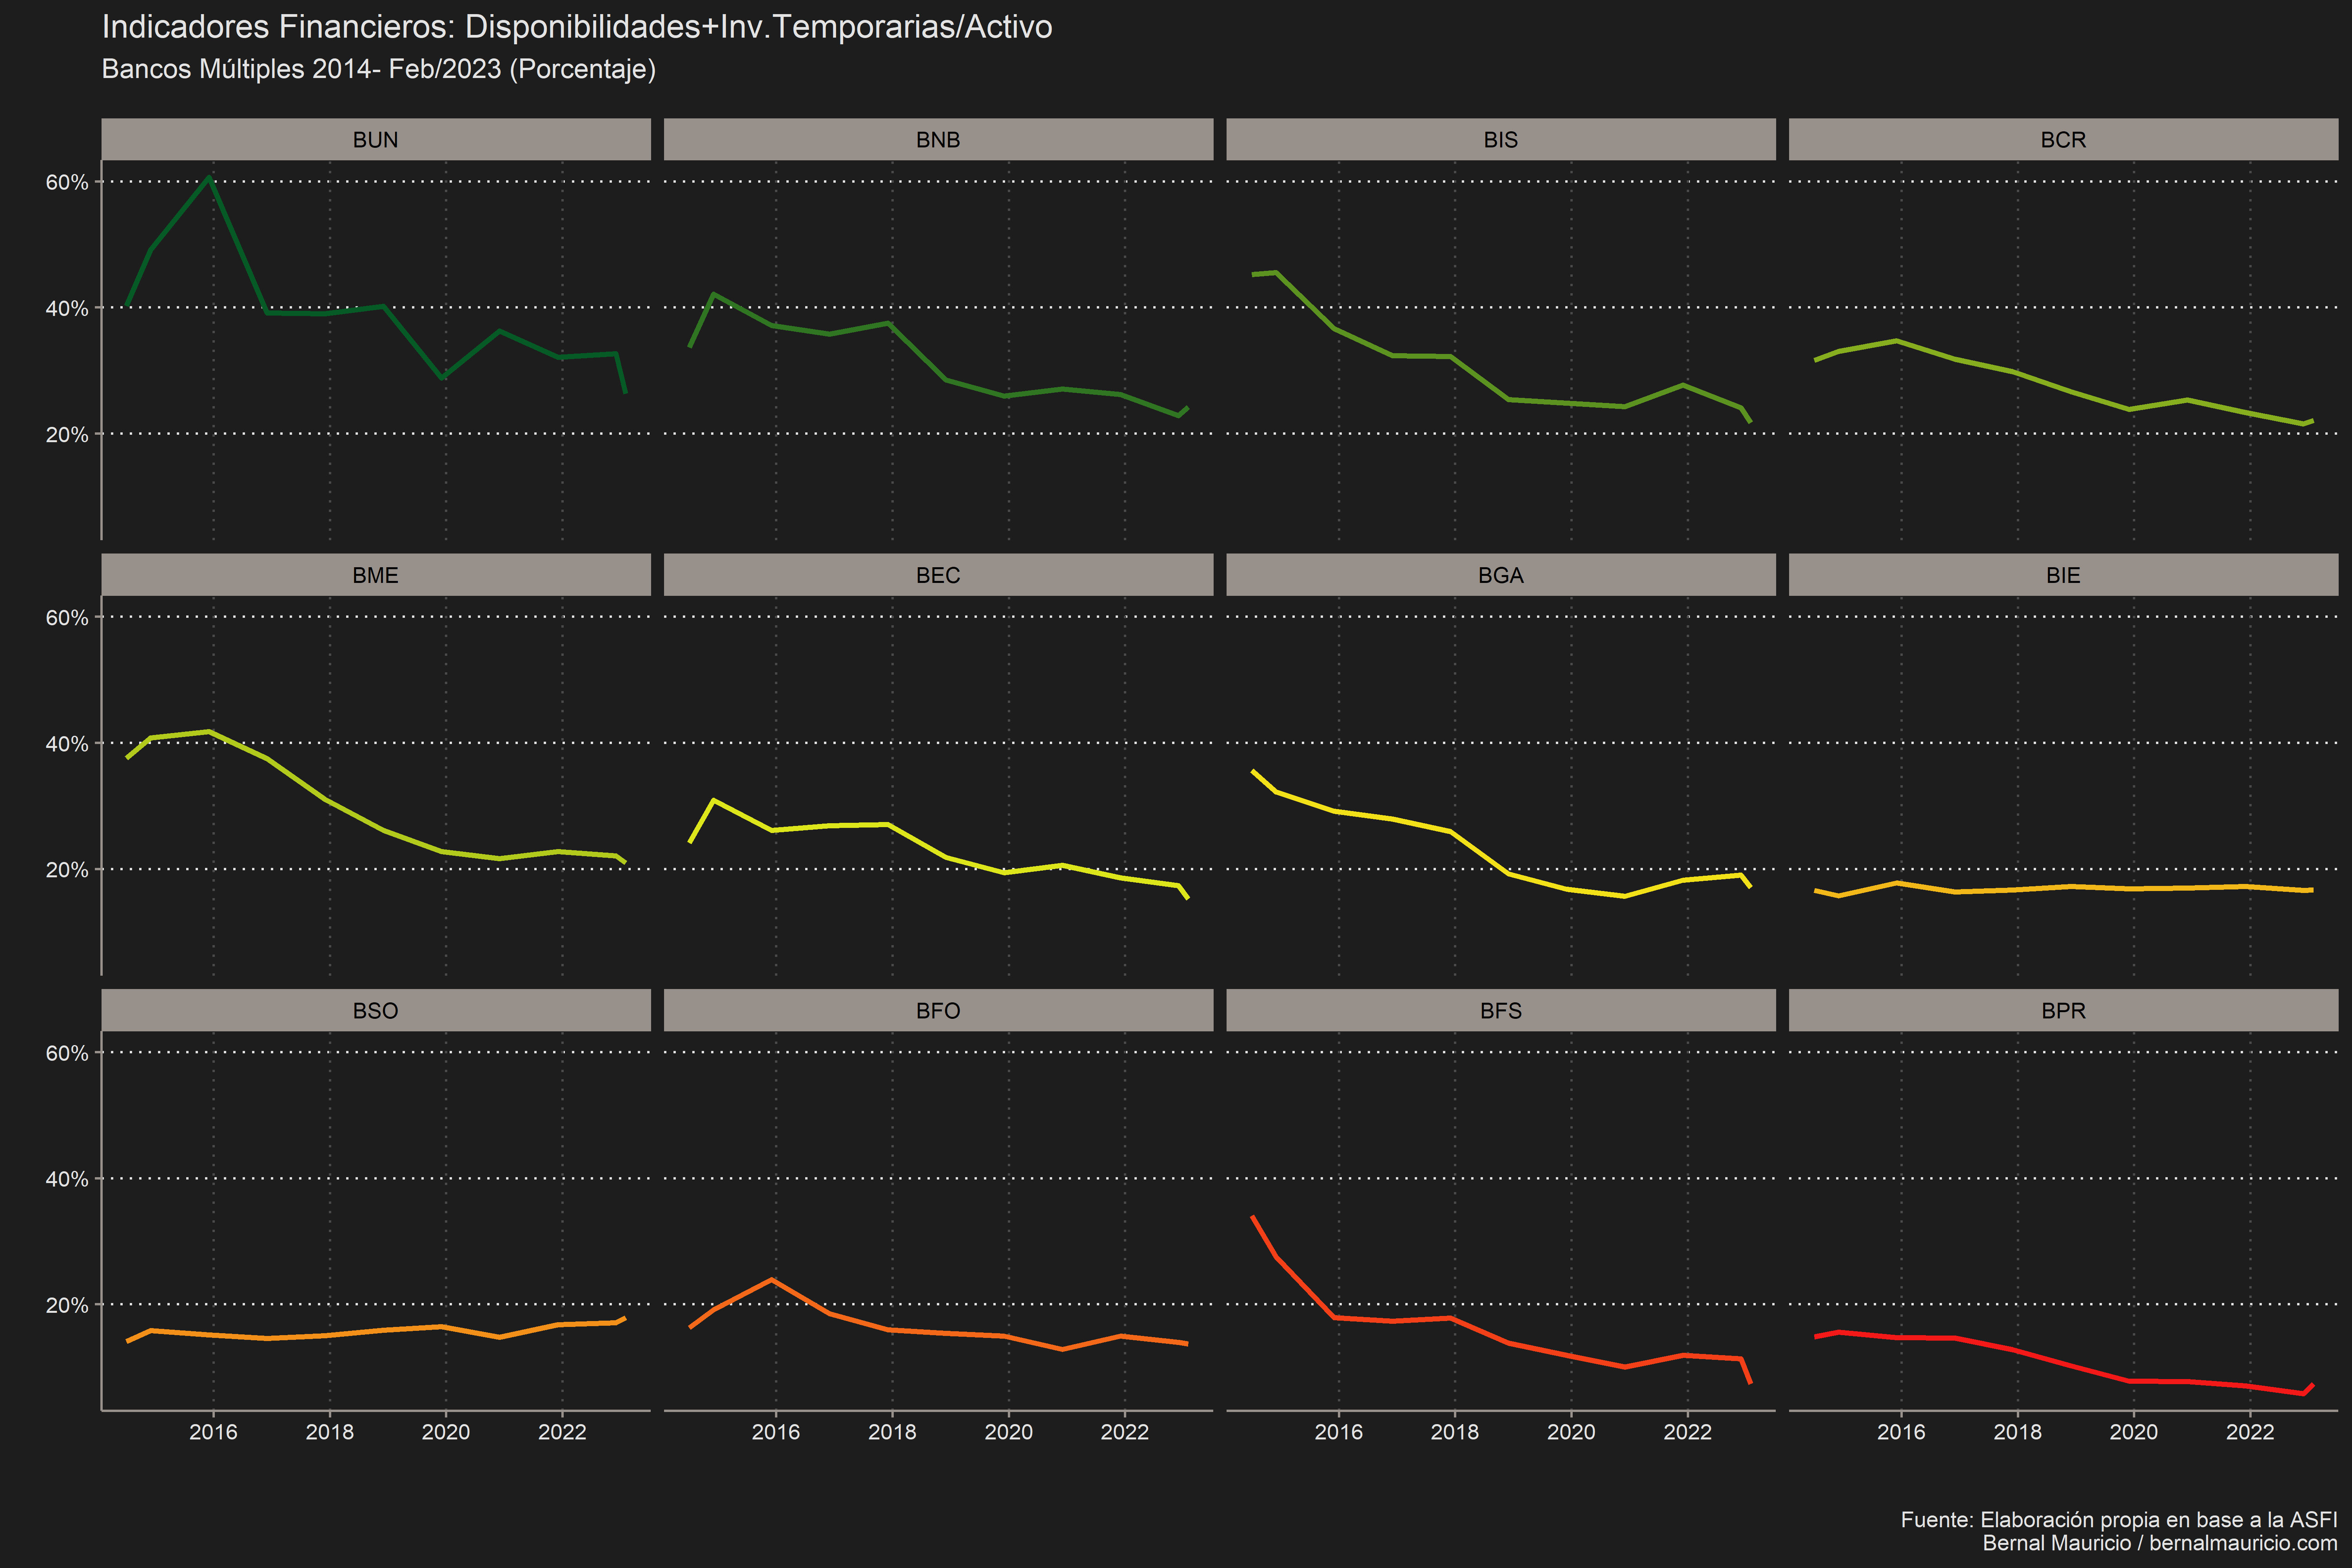The image size is (2352, 1568).
Task: Click the BSO panel header
Action: click(x=376, y=1011)
